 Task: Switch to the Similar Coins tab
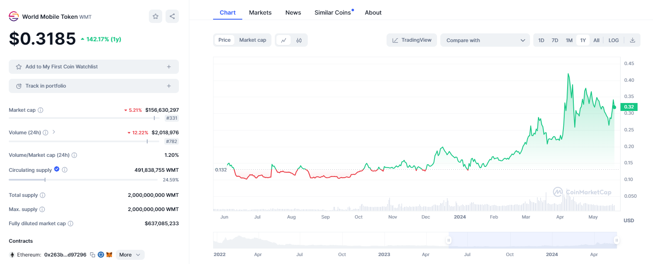coord(332,13)
